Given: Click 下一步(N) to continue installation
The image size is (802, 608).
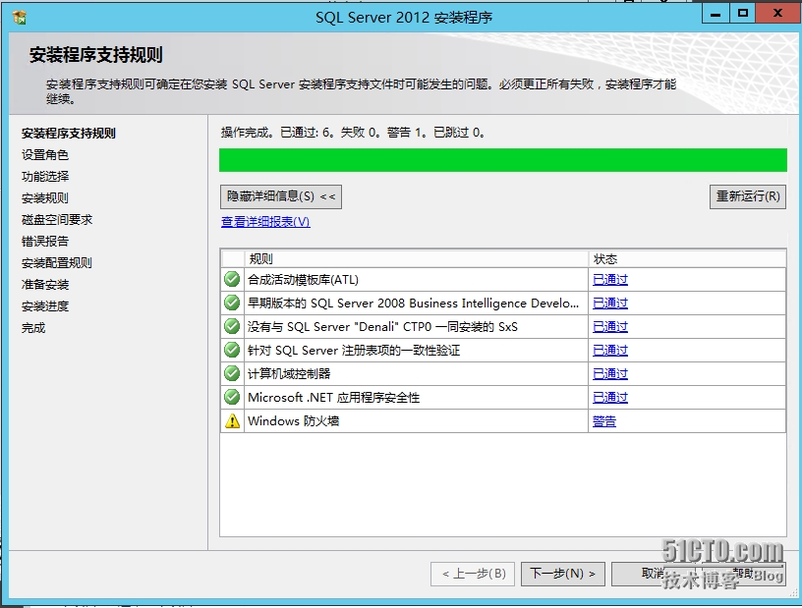Looking at the screenshot, I should coord(562,574).
